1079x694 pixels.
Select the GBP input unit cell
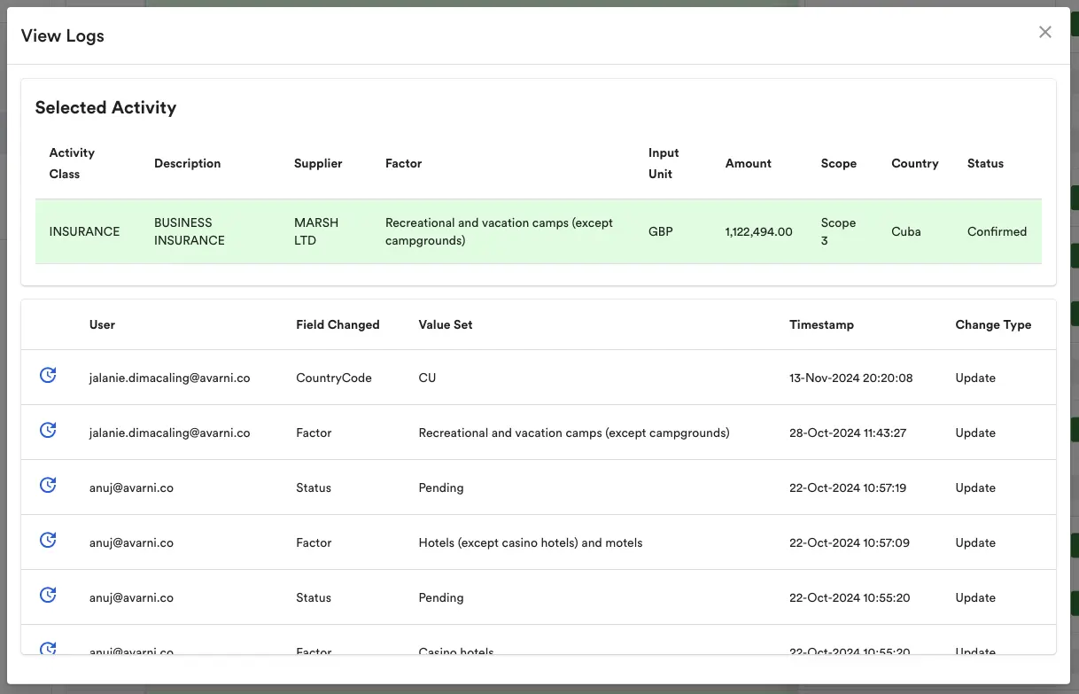[x=661, y=231]
